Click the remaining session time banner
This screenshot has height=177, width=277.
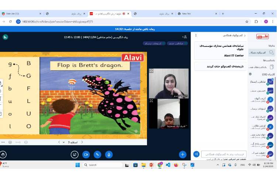[x=135, y=29]
